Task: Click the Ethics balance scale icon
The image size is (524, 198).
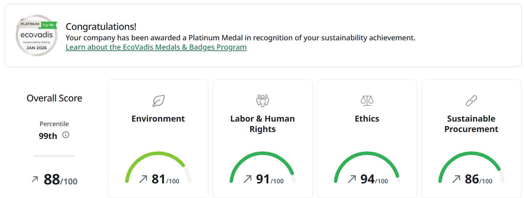Action: (367, 101)
